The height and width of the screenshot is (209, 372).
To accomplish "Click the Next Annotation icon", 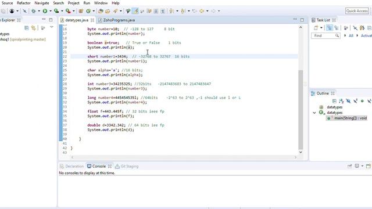I will click(171, 11).
